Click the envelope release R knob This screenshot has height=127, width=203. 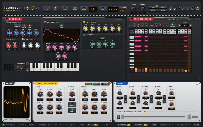pos(112,44)
